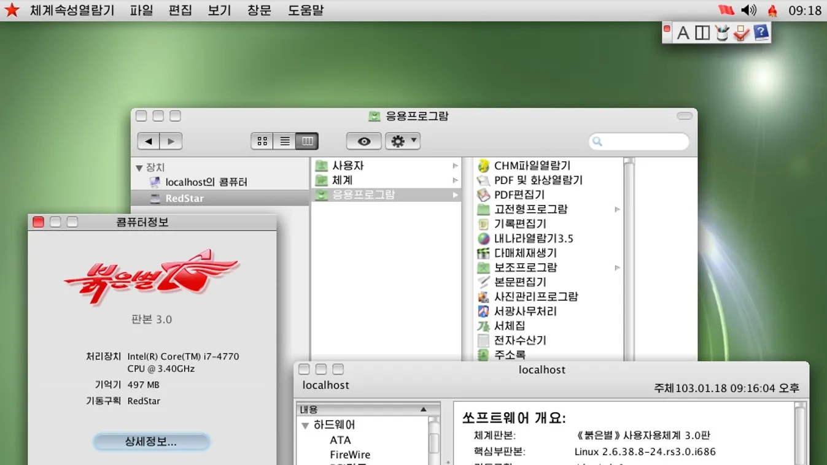Open the gear action dropdown
Viewport: 827px width, 465px height.
point(403,141)
